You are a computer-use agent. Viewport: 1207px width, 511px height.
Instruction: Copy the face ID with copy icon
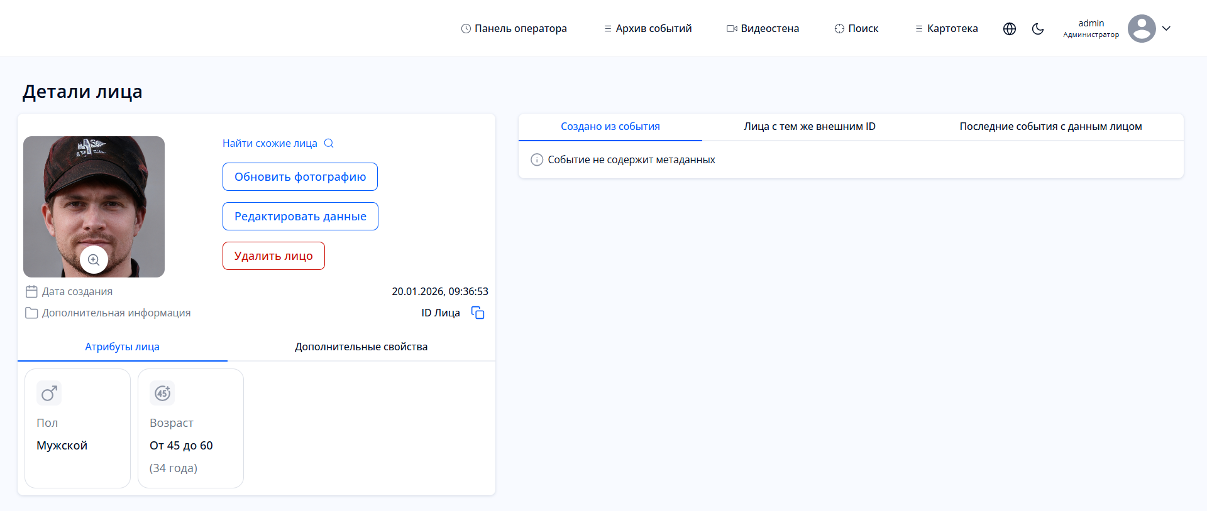pos(478,313)
